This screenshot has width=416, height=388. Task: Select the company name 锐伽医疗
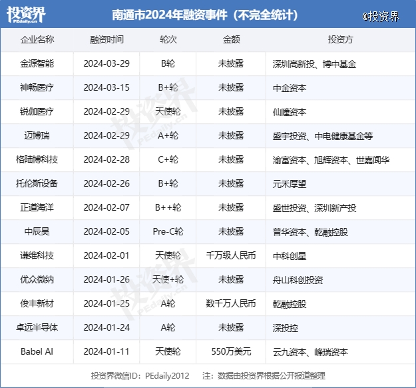[x=37, y=111]
